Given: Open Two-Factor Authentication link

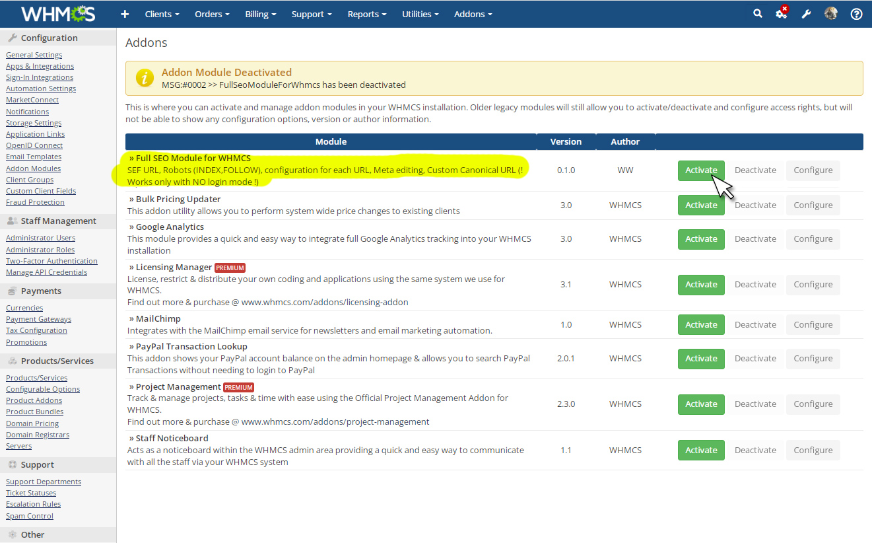Looking at the screenshot, I should [51, 261].
